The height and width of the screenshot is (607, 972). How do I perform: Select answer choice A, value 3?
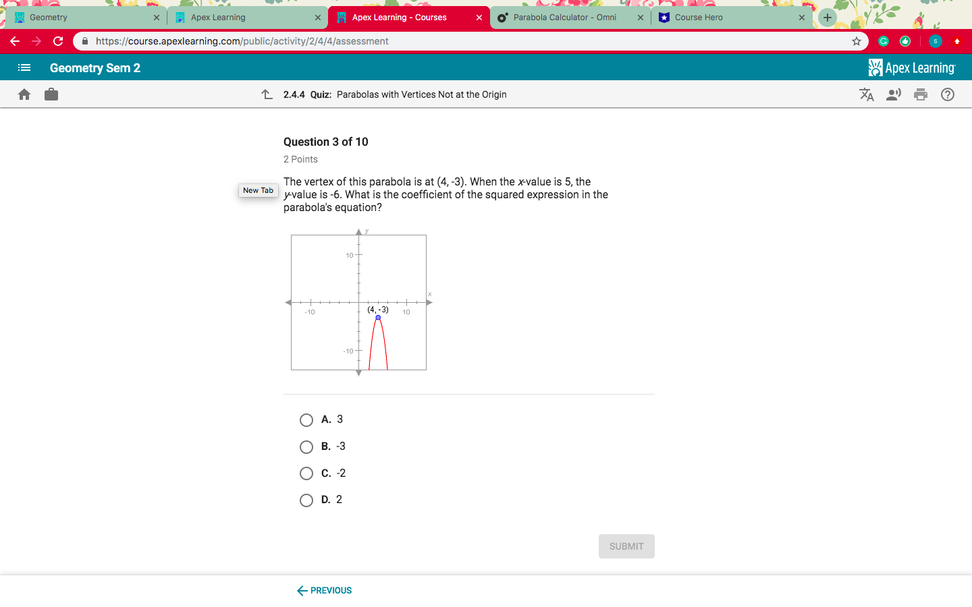[x=306, y=420]
